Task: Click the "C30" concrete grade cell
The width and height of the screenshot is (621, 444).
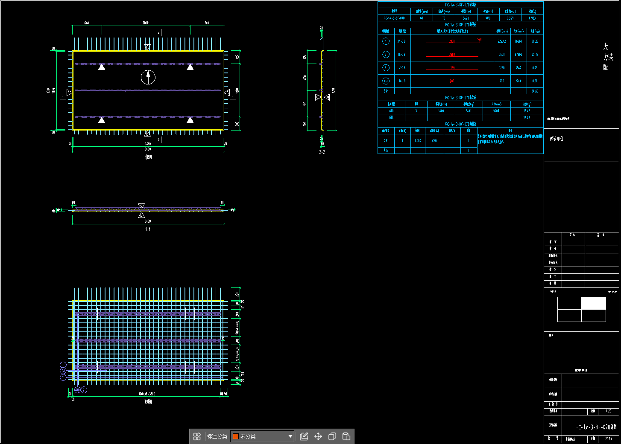Action: pyautogui.click(x=434, y=140)
